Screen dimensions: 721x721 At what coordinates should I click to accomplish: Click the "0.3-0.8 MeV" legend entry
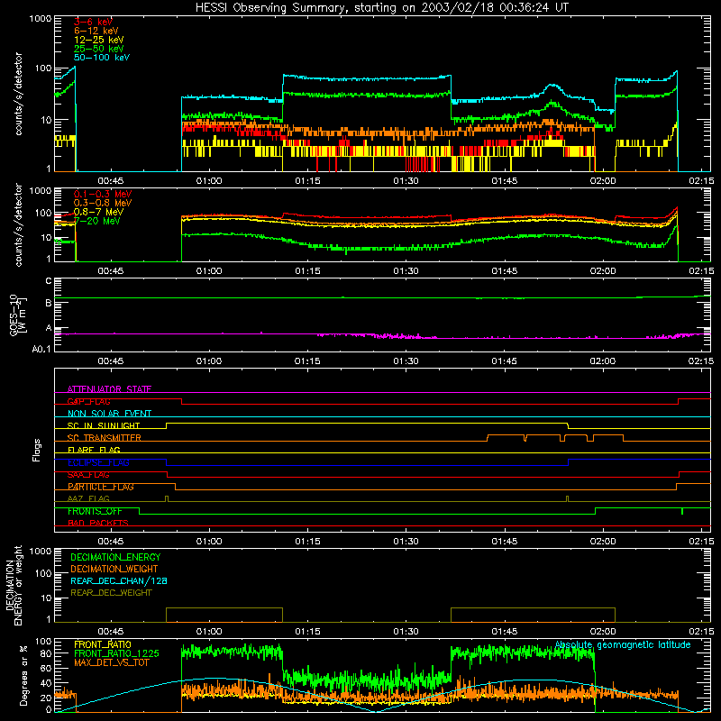103,203
